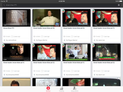Click the views eye icon on 'Imran Khan PTI' card
123x92 pixels.
click(x=4, y=37)
